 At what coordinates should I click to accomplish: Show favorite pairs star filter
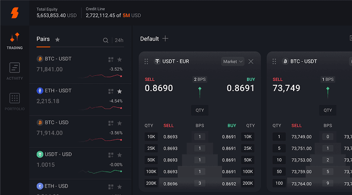[x=57, y=39]
